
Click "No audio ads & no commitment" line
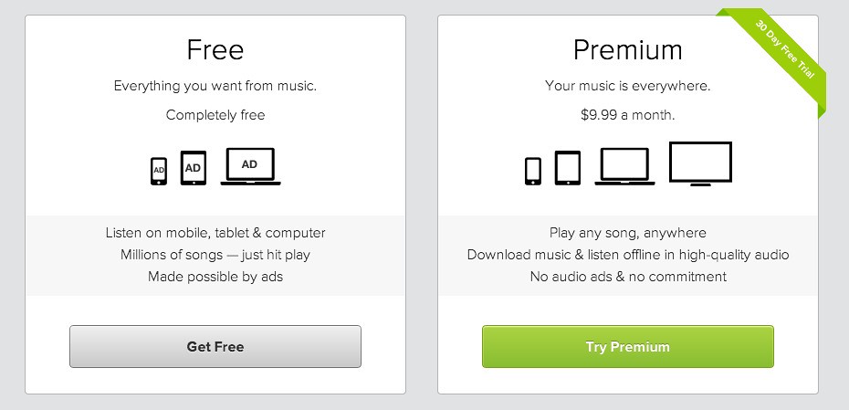point(628,277)
